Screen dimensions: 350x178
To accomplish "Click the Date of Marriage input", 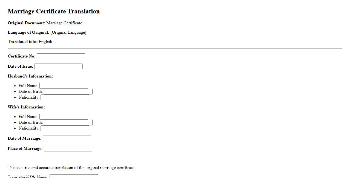I will (67, 138).
